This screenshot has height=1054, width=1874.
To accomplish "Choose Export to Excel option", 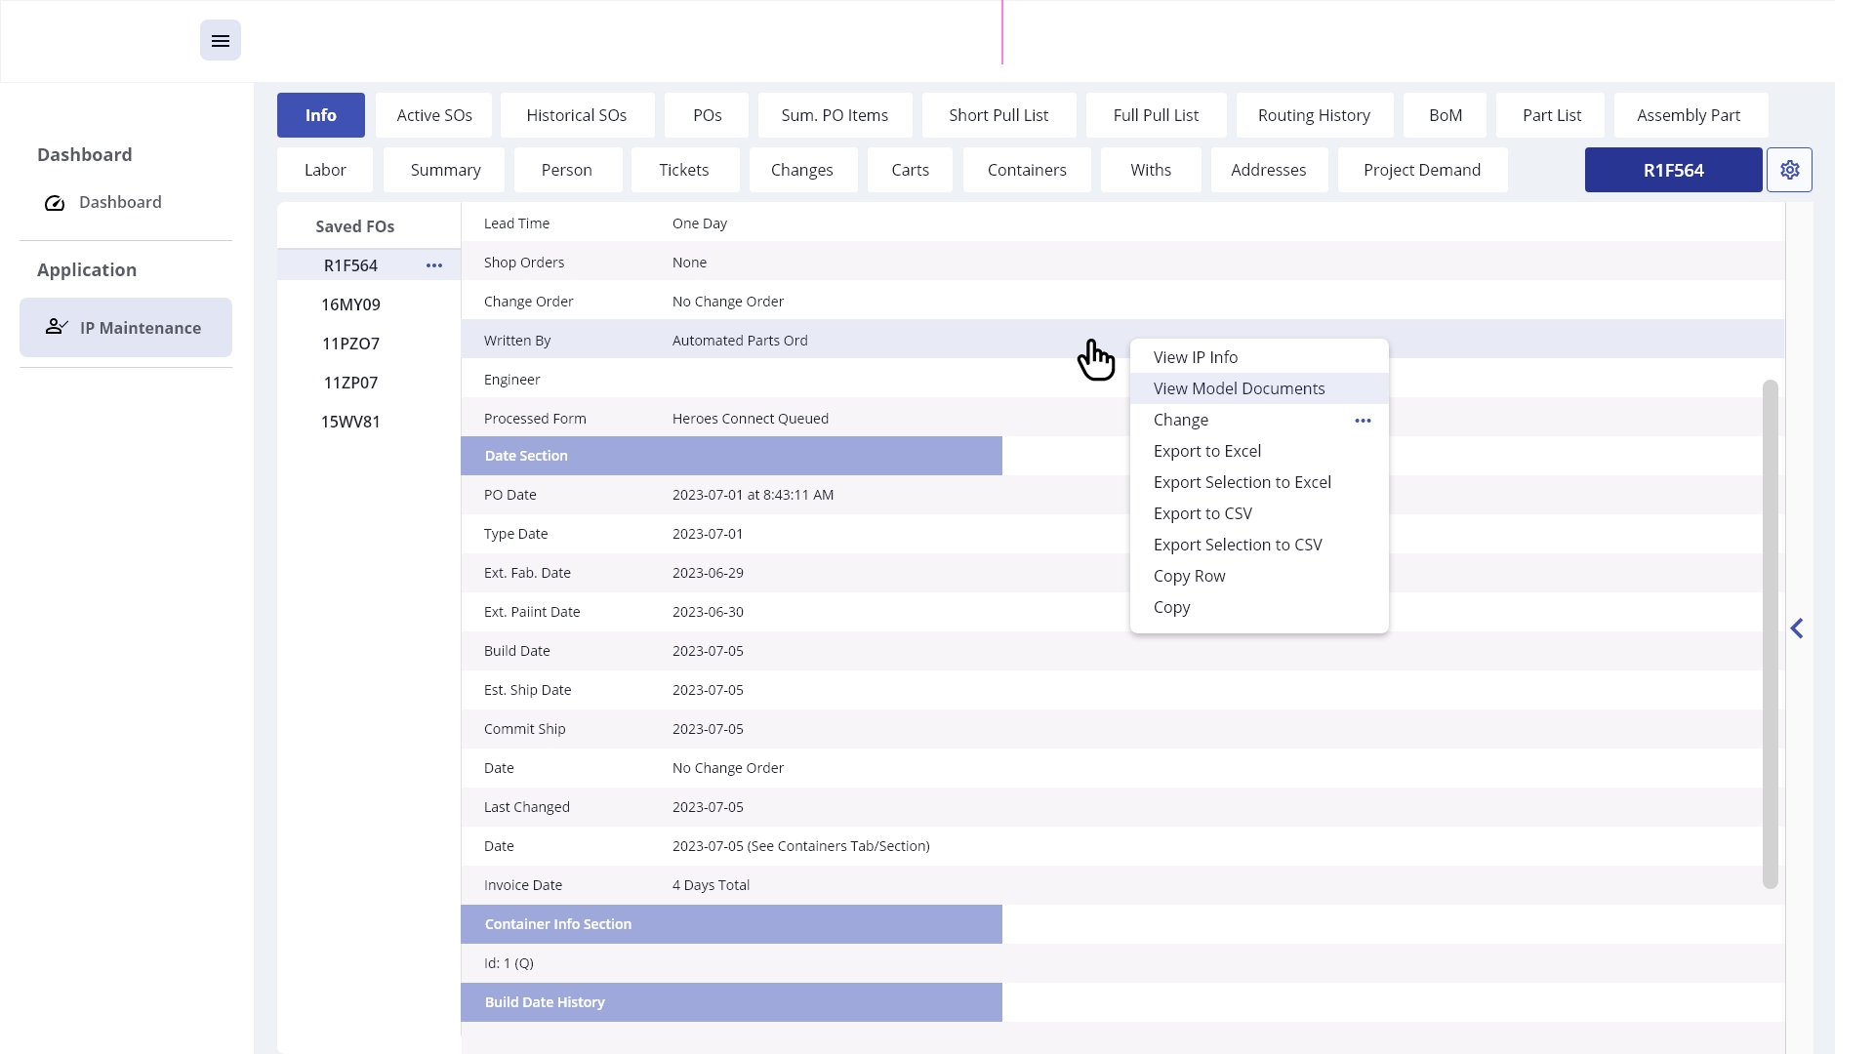I will coord(1206,451).
